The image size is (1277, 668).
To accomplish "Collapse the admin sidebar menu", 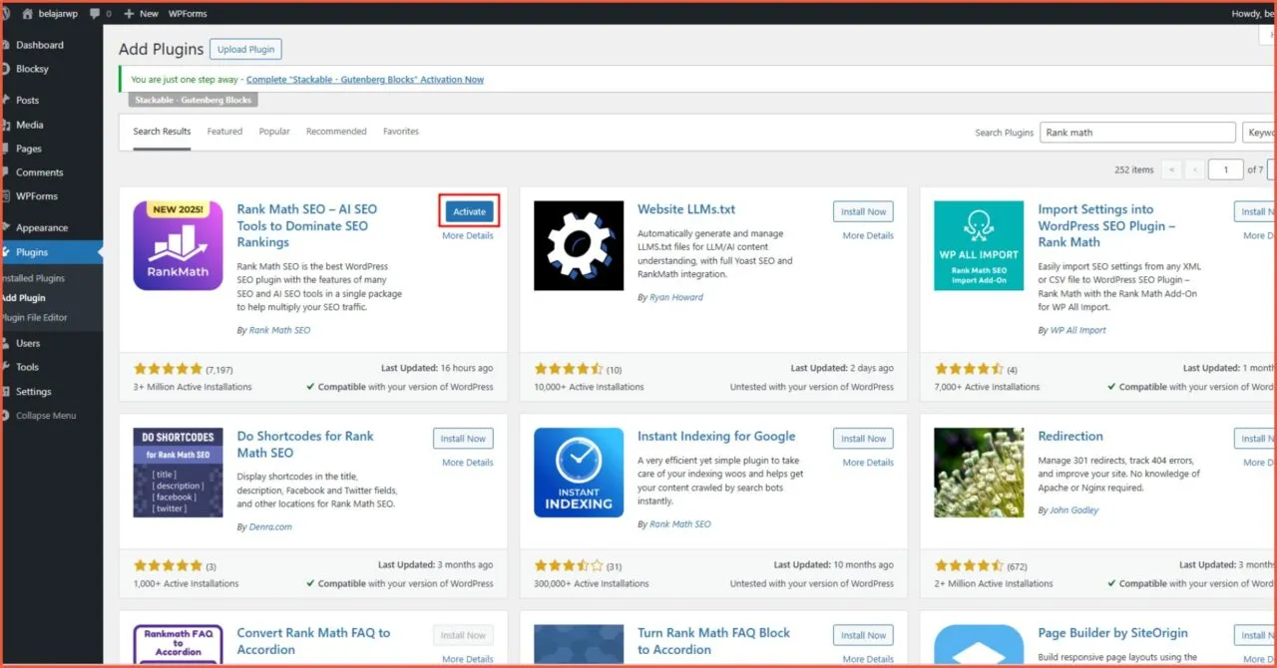I will [45, 416].
